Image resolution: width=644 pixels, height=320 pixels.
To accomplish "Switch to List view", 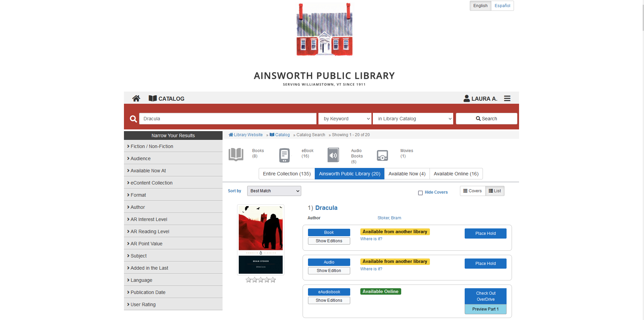I will coord(495,191).
